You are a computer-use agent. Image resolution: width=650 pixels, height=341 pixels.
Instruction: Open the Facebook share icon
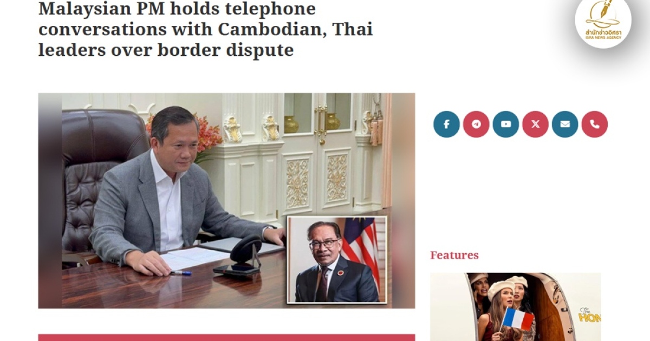click(x=446, y=124)
